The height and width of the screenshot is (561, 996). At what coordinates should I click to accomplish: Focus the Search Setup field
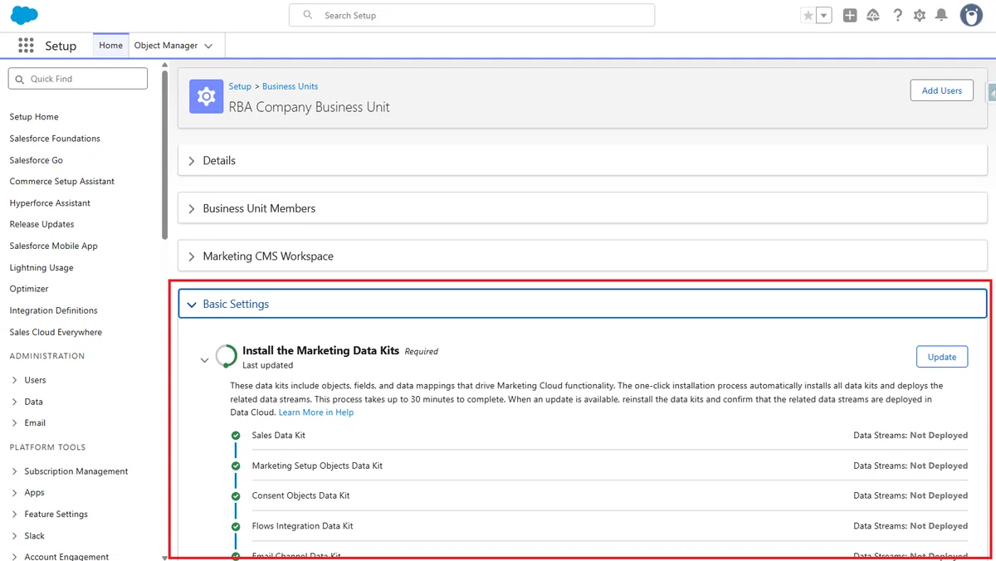coord(471,15)
